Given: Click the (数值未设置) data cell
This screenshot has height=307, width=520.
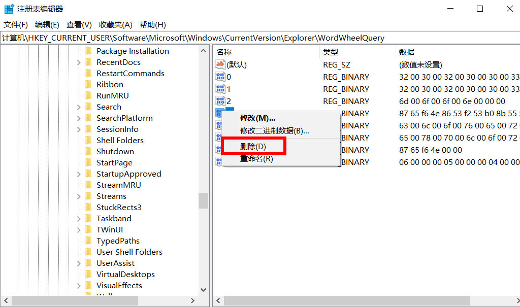Looking at the screenshot, I should (420, 64).
